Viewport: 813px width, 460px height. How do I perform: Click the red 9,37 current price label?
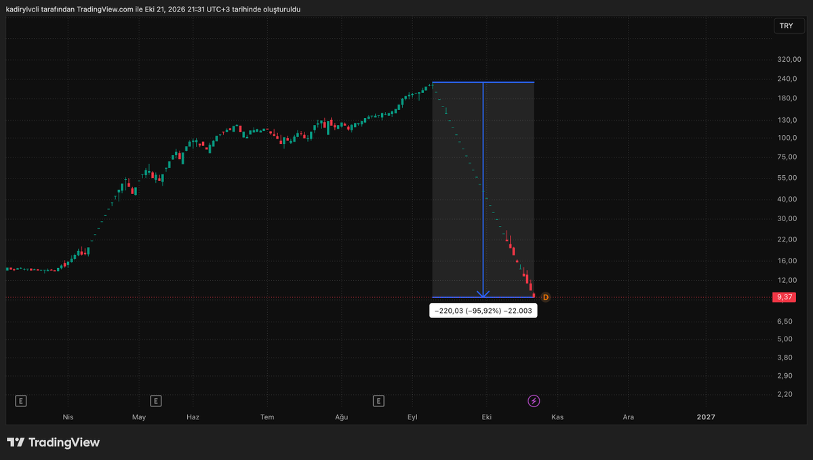click(784, 297)
